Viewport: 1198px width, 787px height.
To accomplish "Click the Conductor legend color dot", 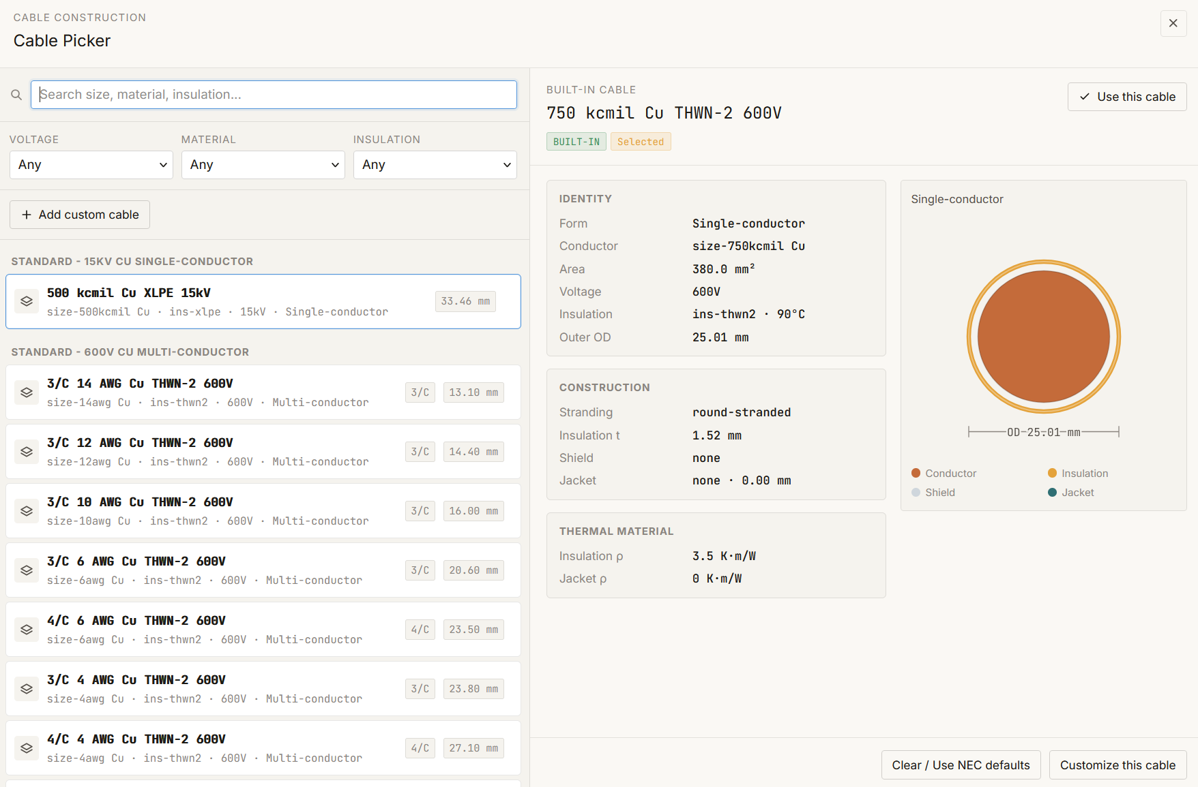I will [916, 473].
